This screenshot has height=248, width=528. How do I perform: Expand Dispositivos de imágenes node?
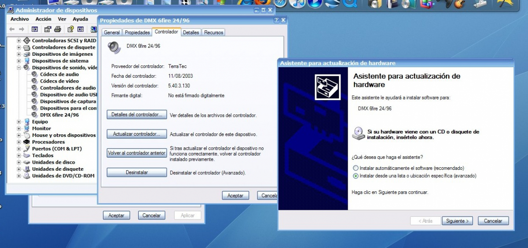[19, 54]
